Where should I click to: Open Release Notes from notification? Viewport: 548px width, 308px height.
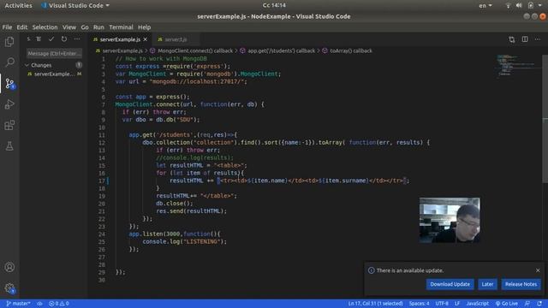pos(521,284)
